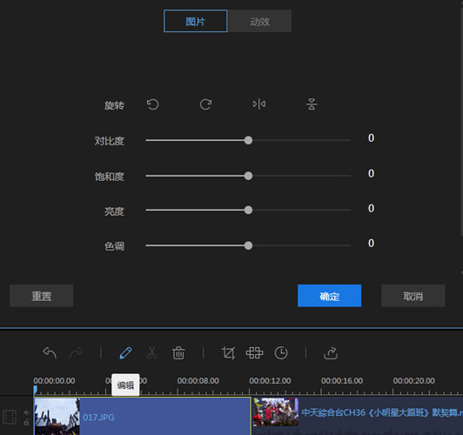Click the 重置 button
The image size is (463, 435).
pos(42,296)
